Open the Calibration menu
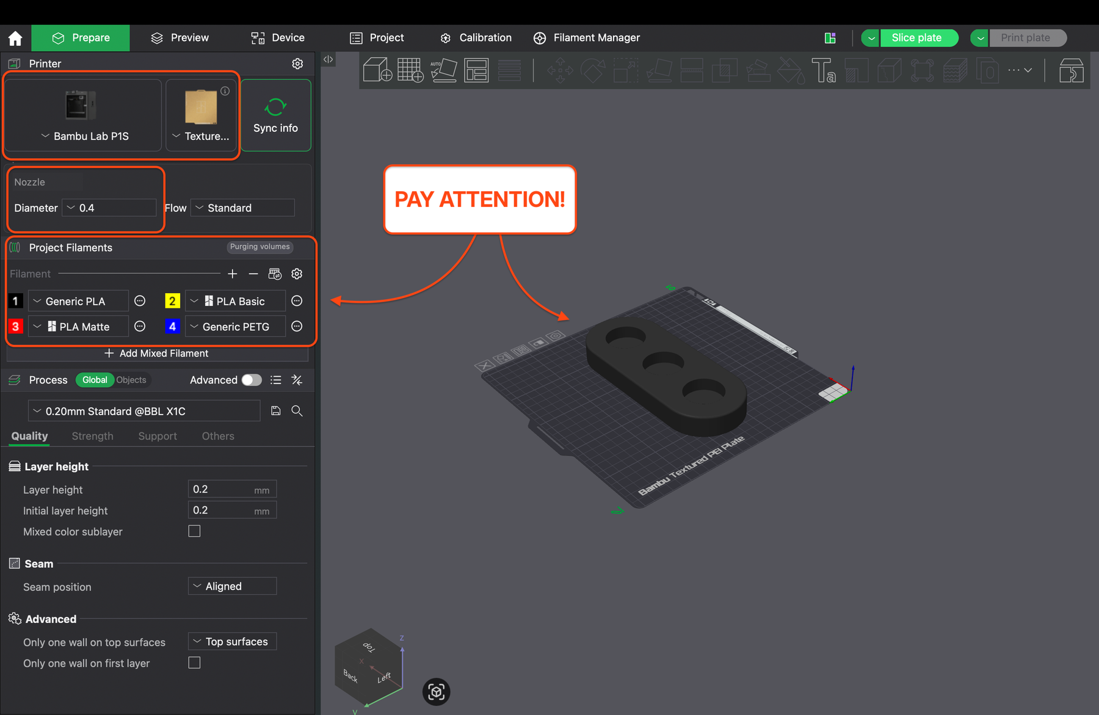This screenshot has width=1099, height=715. (x=476, y=38)
